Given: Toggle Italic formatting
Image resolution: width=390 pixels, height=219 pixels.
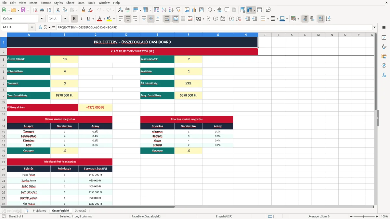Looking at the screenshot, I should pyautogui.click(x=81, y=19).
